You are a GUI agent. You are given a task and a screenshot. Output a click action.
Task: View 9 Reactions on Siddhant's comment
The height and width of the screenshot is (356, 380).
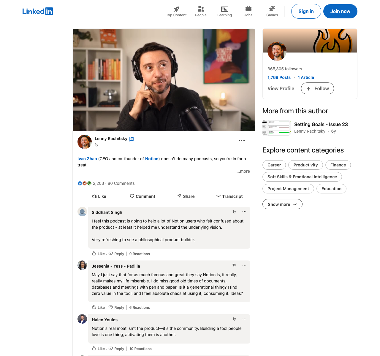pos(140,254)
